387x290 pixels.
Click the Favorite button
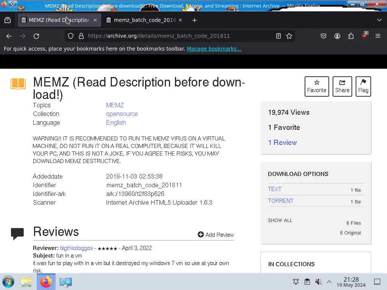tap(317, 86)
